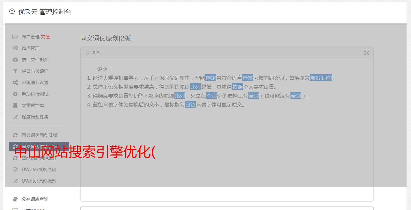This screenshot has height=210, width=411.
Task: Select the UWriter深度原创 menu entry
Action: (39, 170)
